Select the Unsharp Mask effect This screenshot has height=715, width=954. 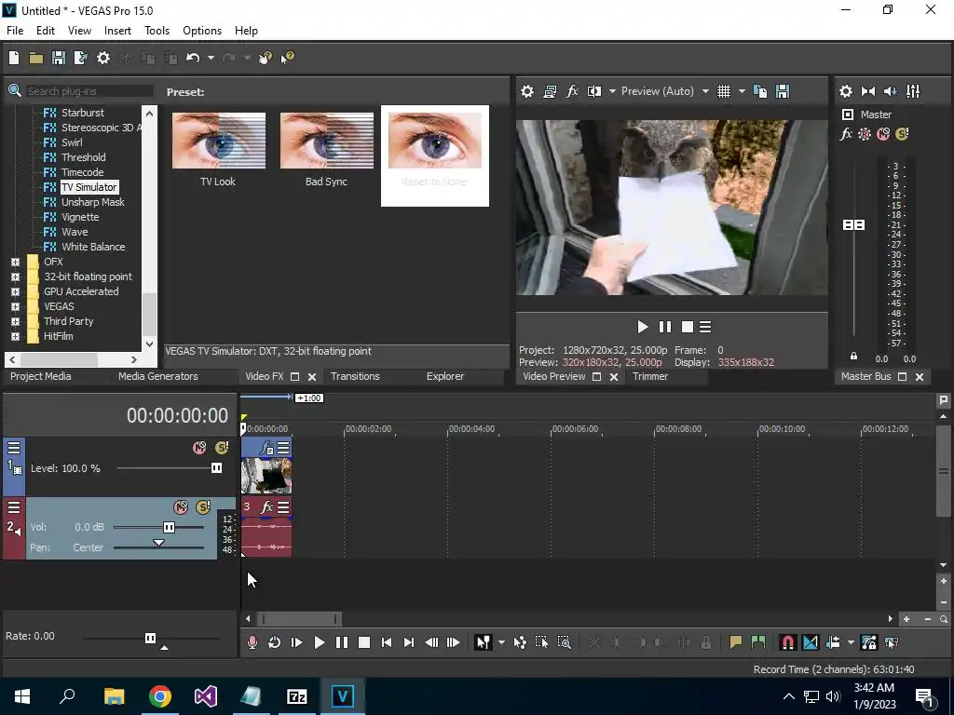tap(92, 202)
